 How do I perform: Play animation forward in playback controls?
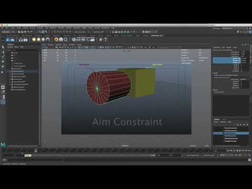(x=240, y=151)
